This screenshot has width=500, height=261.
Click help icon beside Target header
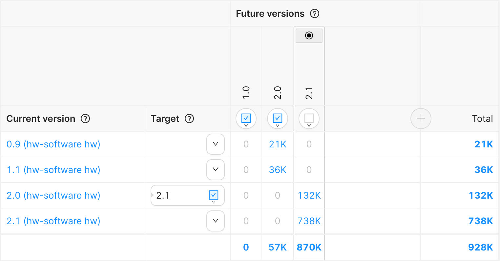pos(189,119)
